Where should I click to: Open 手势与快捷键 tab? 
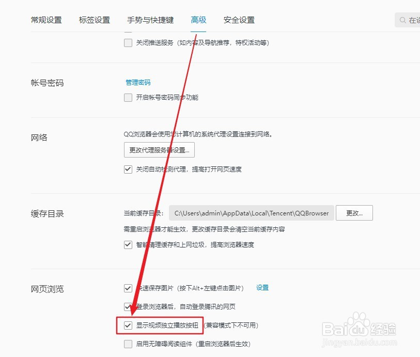[x=150, y=20]
